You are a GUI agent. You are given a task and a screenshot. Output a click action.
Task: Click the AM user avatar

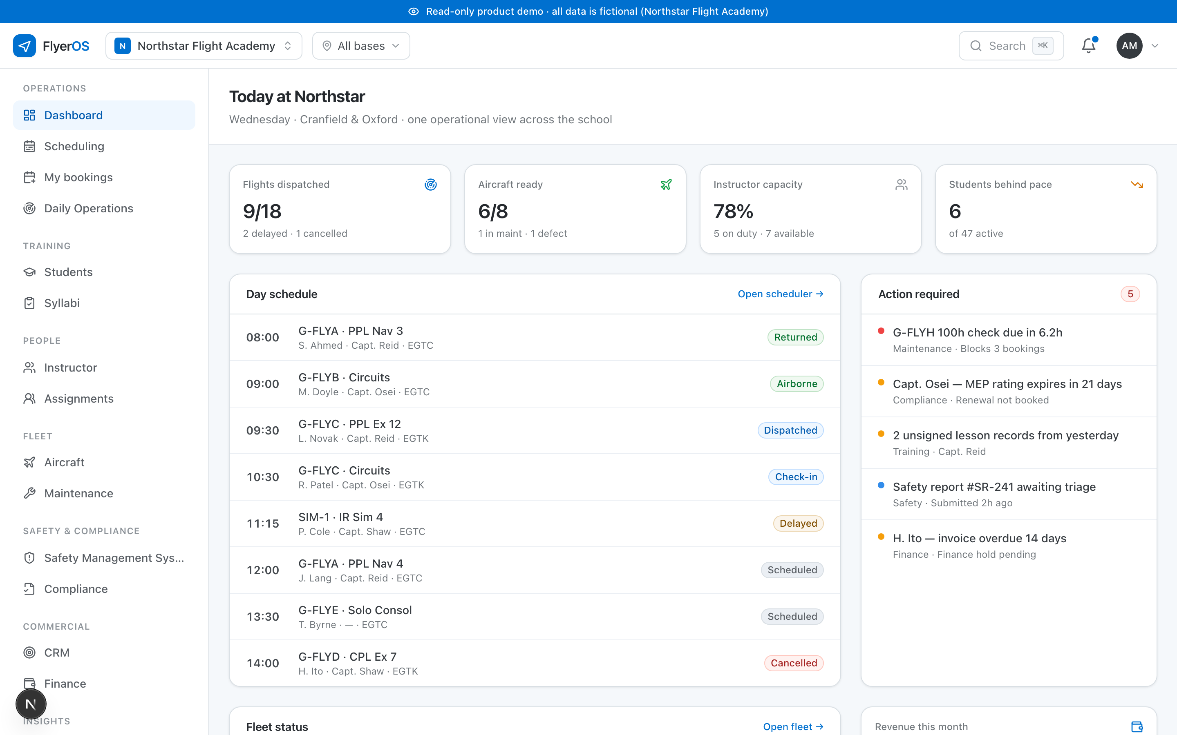point(1129,46)
